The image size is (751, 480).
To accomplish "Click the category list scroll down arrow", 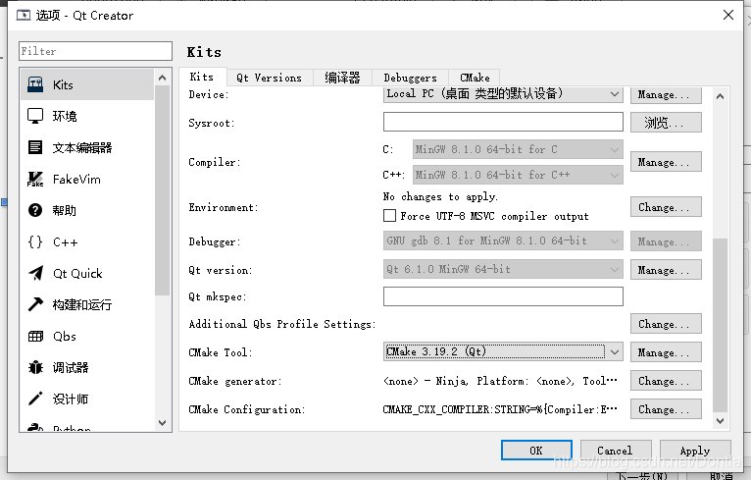I will coord(162,422).
